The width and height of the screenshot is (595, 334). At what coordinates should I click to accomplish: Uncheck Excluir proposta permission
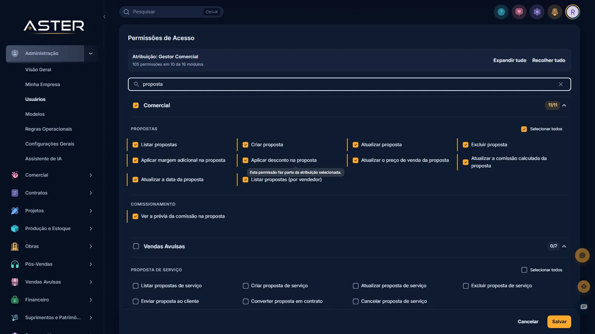pos(466,145)
